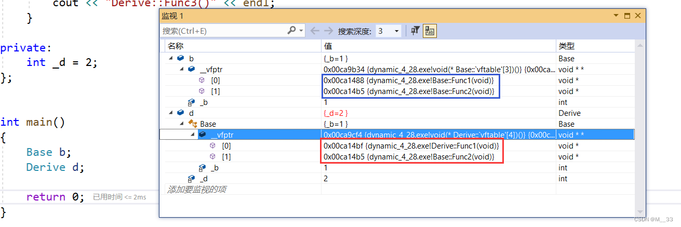Click the pinned items filter icon
Viewport: 681px width, 227px height.
point(415,31)
